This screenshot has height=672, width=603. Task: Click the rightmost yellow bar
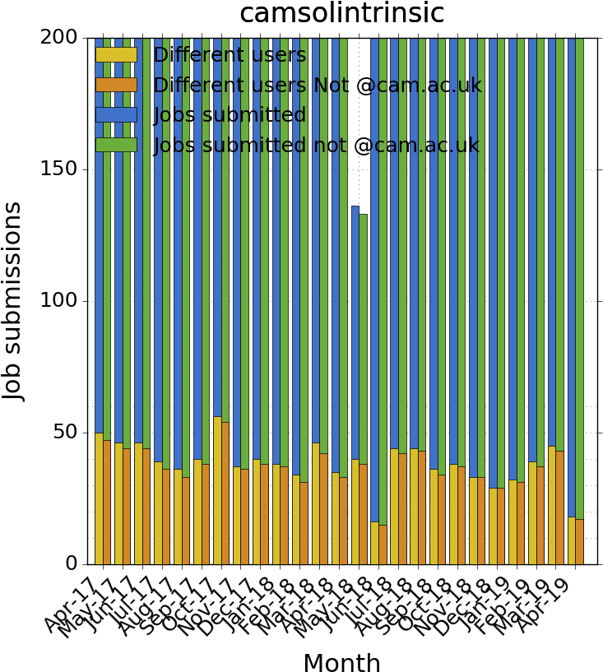tap(572, 540)
